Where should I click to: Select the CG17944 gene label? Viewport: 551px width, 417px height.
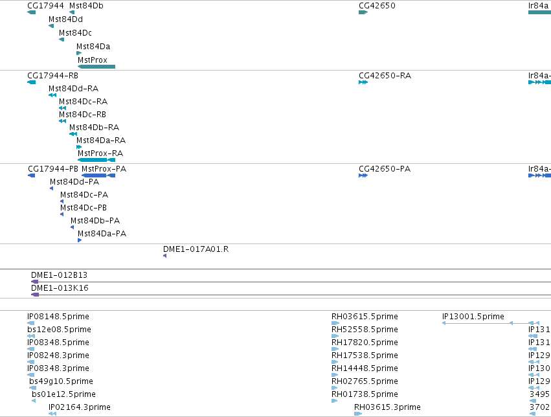tap(46, 6)
